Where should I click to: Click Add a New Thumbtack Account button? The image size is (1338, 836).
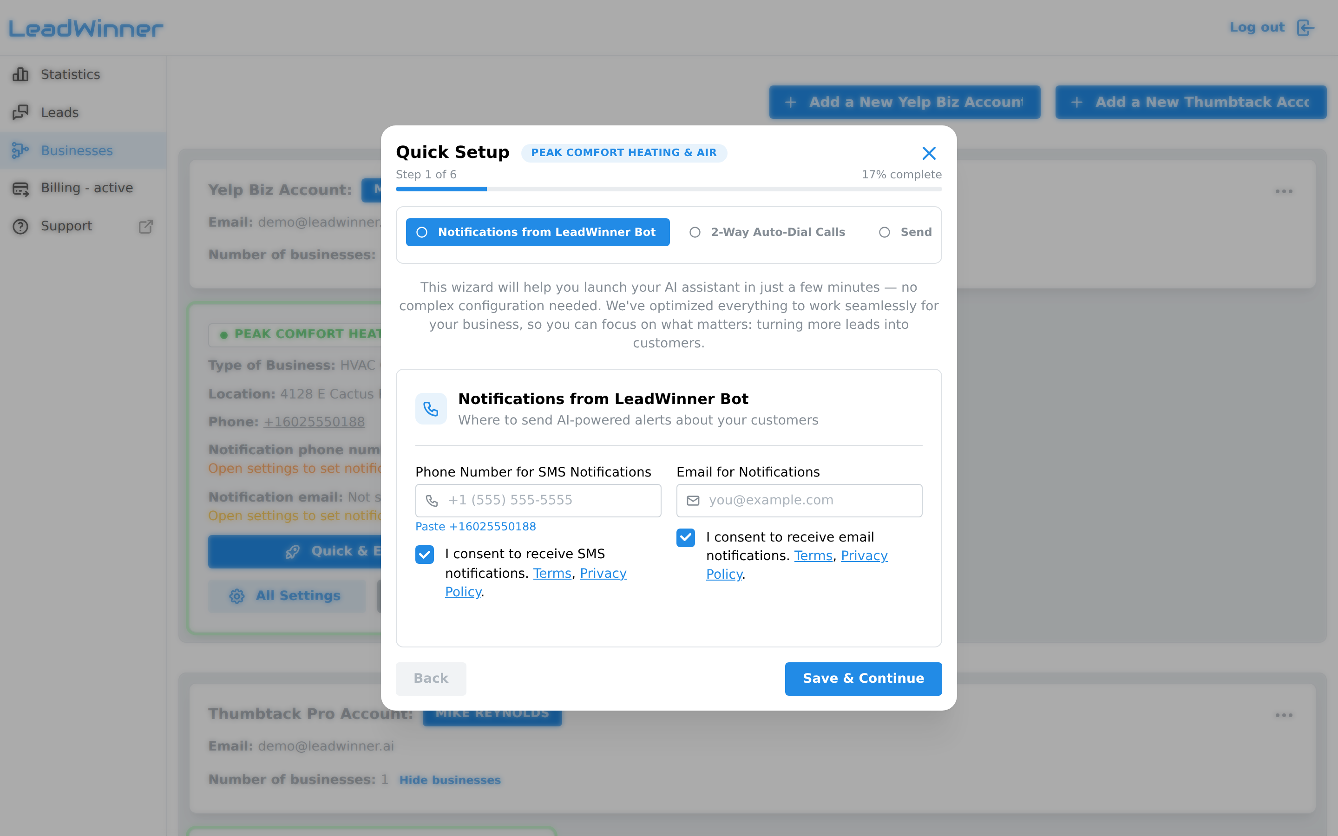tap(1190, 102)
